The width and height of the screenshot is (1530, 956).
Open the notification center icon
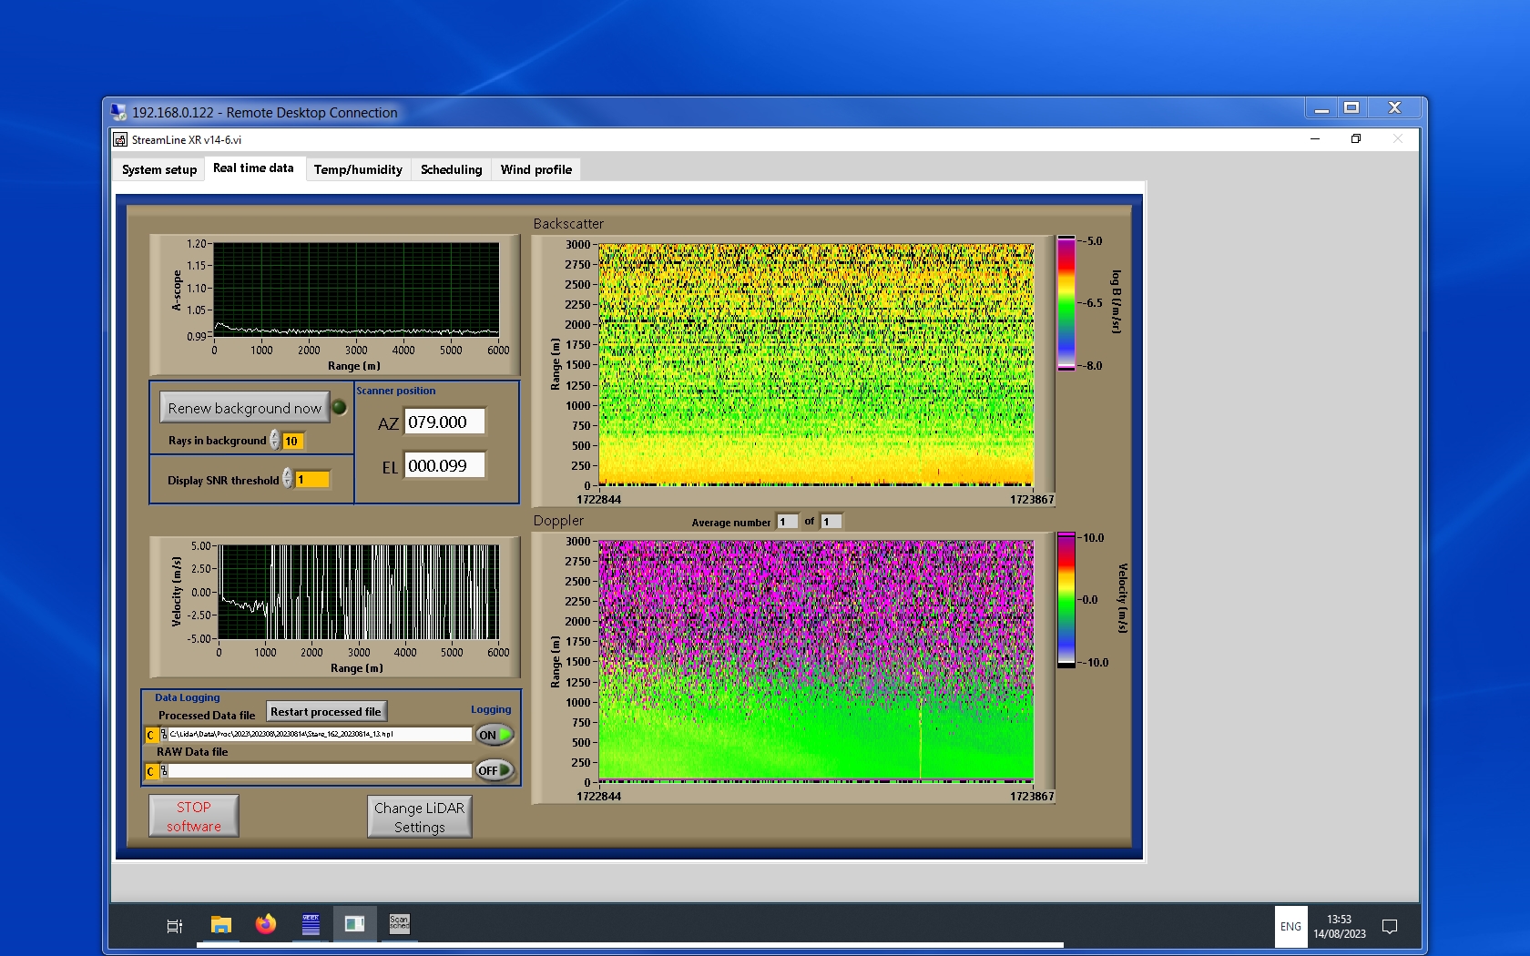click(x=1389, y=926)
